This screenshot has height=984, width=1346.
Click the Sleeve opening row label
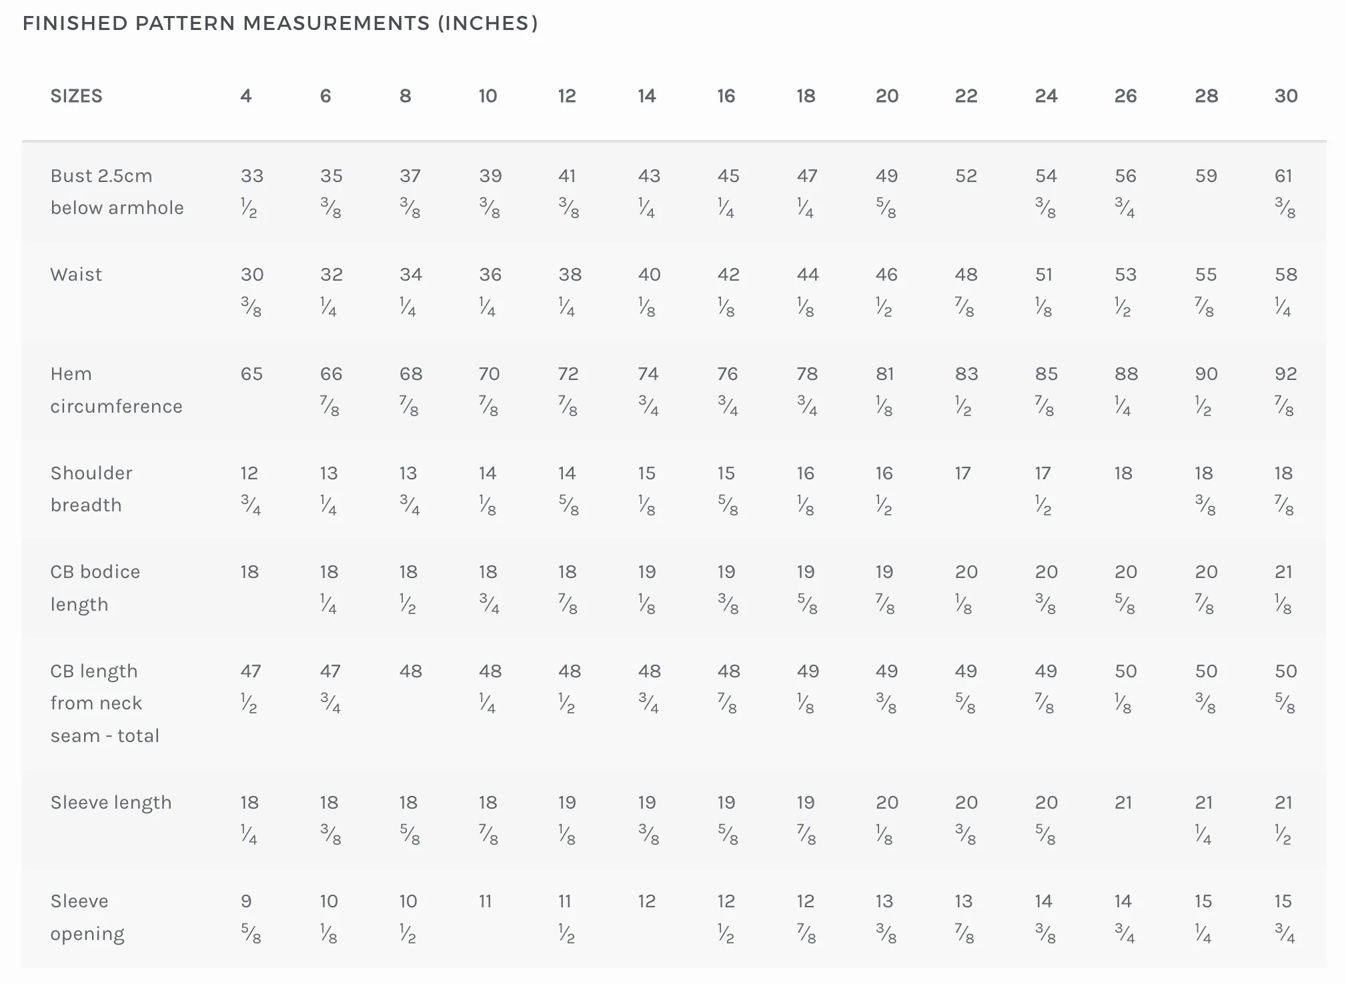point(87,917)
